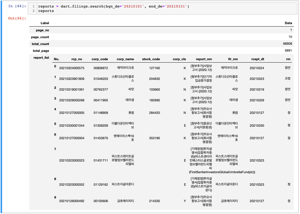Select stock code 103660
This screenshot has width=300, height=214.
[x=155, y=89]
